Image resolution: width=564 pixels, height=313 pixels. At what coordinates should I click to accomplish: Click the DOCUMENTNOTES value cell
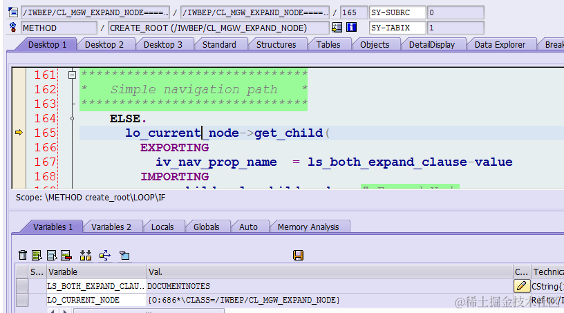[x=330, y=286]
